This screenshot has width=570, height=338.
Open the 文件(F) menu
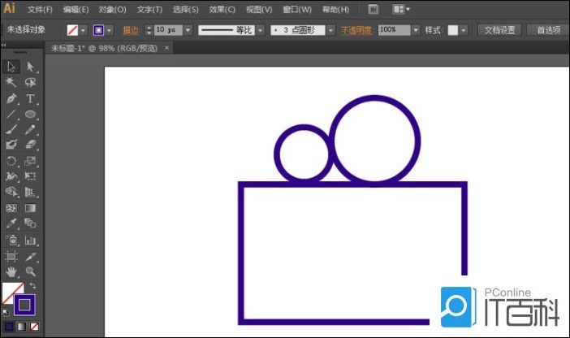(40, 10)
